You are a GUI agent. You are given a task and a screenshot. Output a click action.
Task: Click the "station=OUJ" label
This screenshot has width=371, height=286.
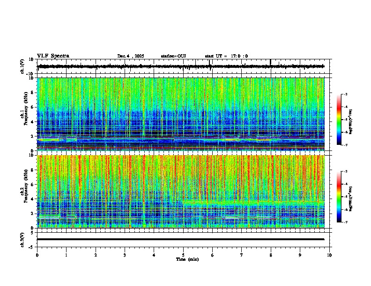pos(173,56)
